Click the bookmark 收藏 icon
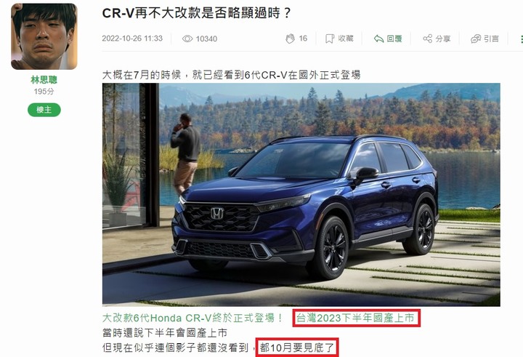 click(330, 39)
